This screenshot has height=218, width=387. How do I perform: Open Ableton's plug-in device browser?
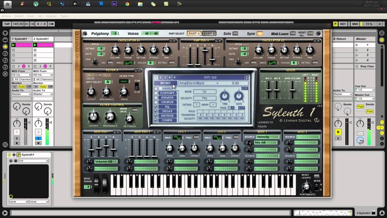point(5,46)
